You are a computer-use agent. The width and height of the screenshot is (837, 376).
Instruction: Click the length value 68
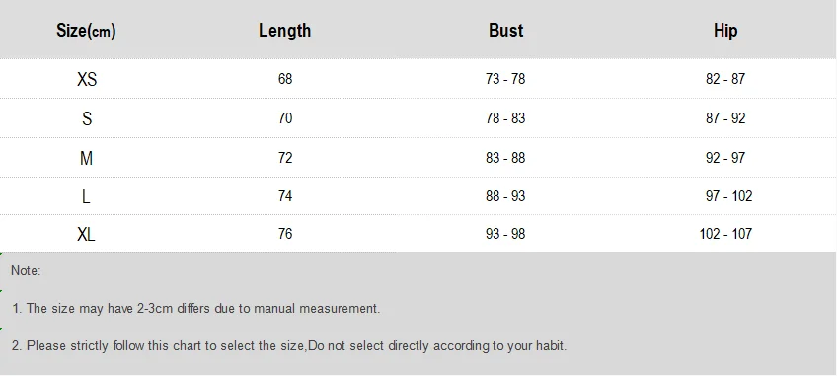tap(285, 79)
